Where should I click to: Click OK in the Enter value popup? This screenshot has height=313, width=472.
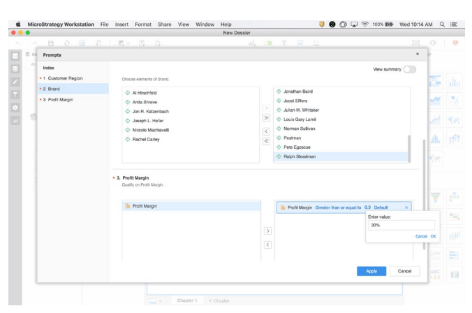pos(433,236)
